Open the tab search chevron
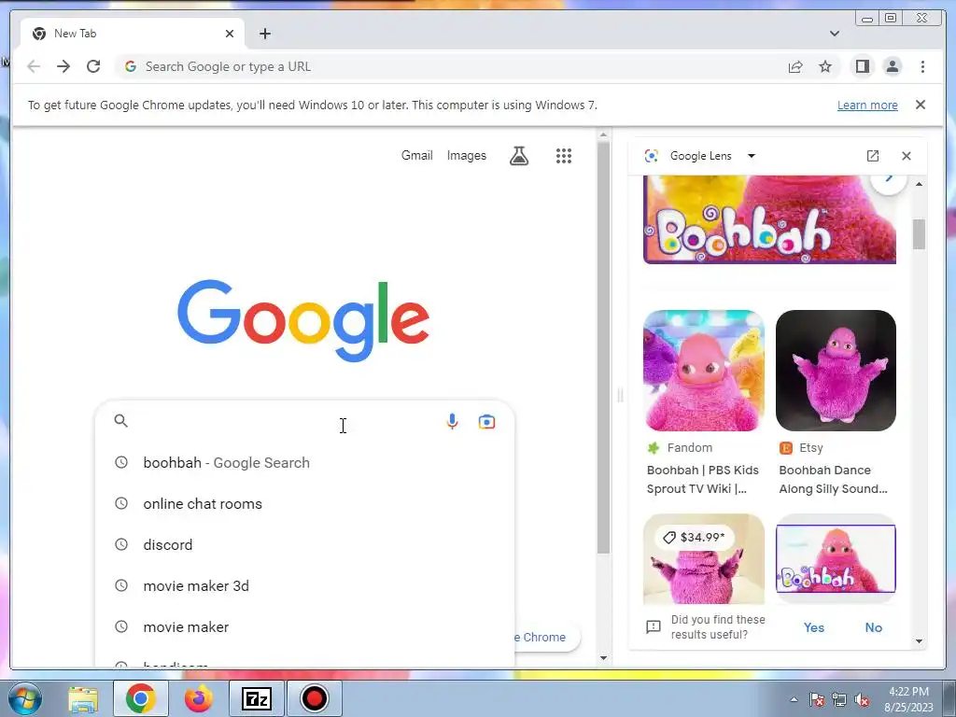Screen dimensions: 956x717 (834, 34)
